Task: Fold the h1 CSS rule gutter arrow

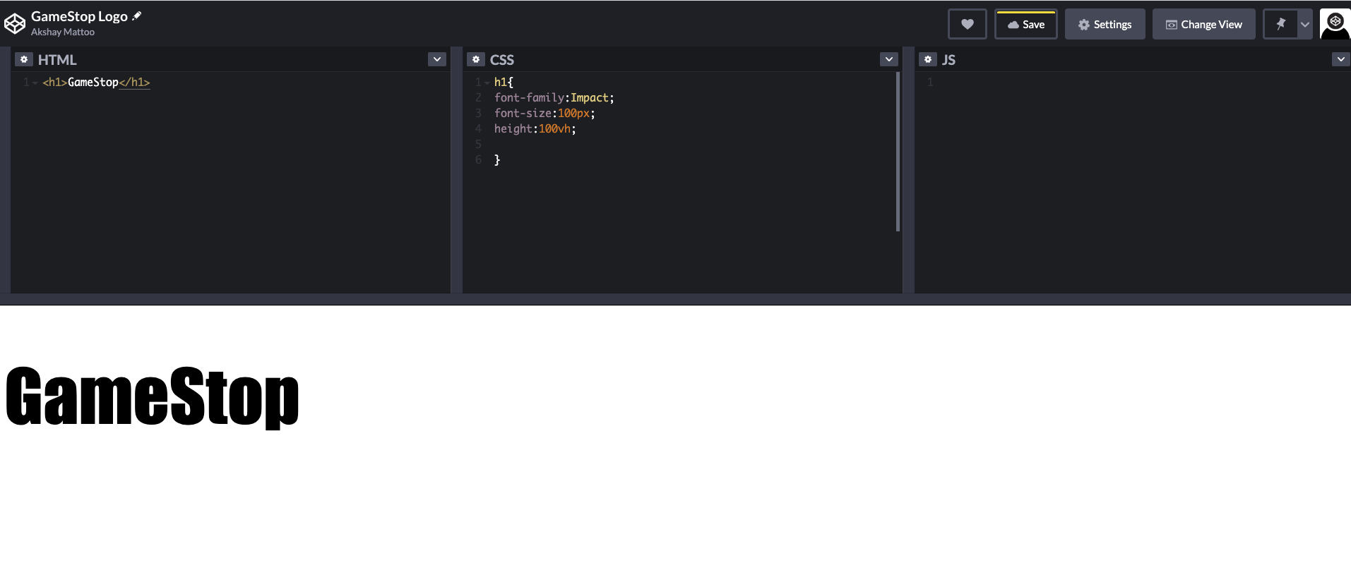Action: [487, 83]
